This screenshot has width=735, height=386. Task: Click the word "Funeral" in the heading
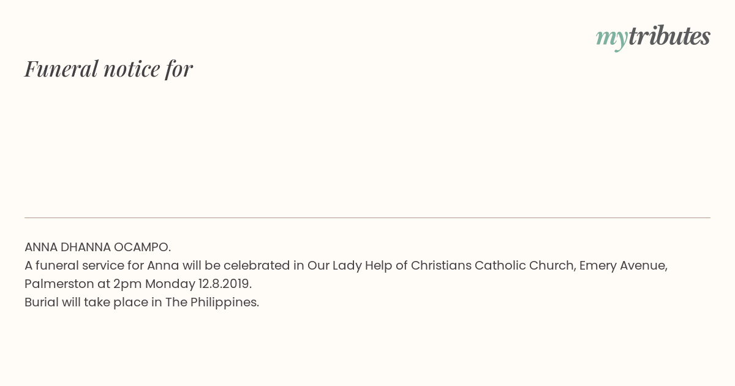61,69
